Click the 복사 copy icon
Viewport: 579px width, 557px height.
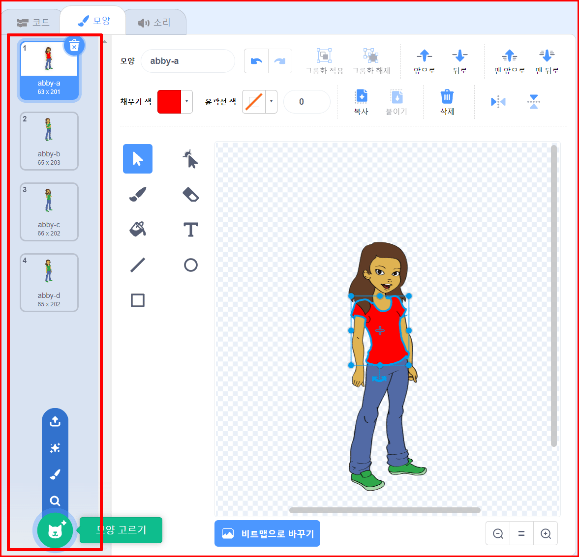tap(361, 102)
